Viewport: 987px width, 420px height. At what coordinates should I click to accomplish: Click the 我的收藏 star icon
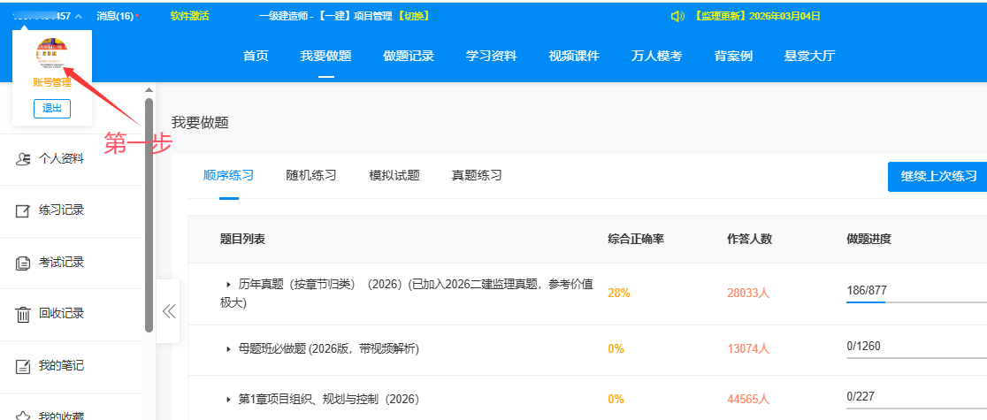(x=24, y=416)
